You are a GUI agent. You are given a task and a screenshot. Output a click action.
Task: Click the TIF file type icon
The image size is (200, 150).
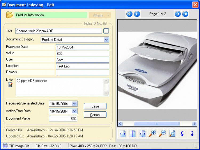click(5, 145)
